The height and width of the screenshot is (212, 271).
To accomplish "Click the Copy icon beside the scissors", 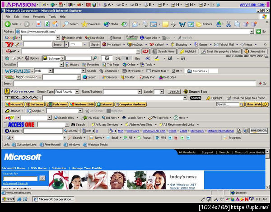I will [237, 24].
